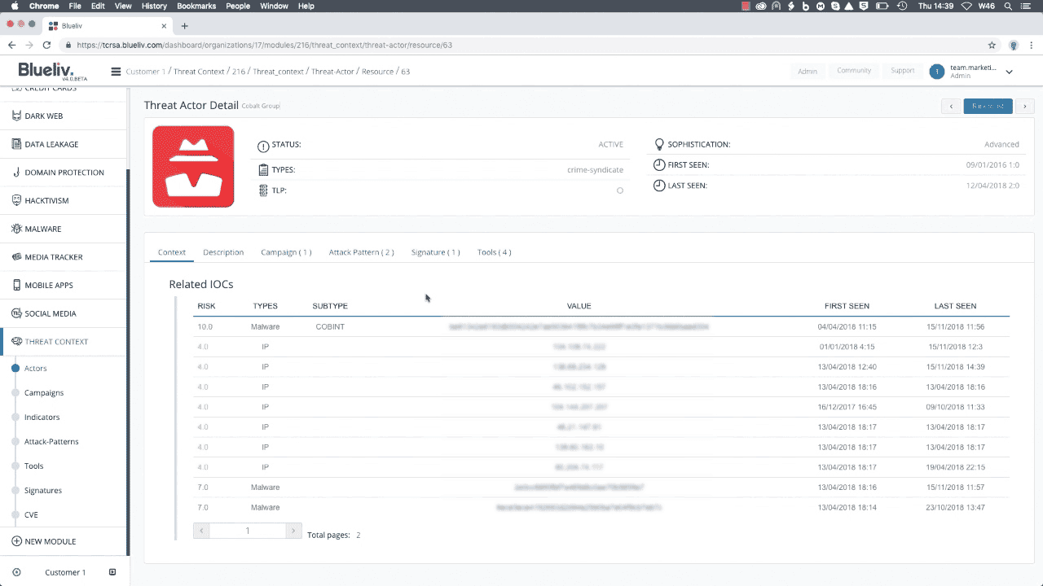Click the Support button

[x=903, y=71]
